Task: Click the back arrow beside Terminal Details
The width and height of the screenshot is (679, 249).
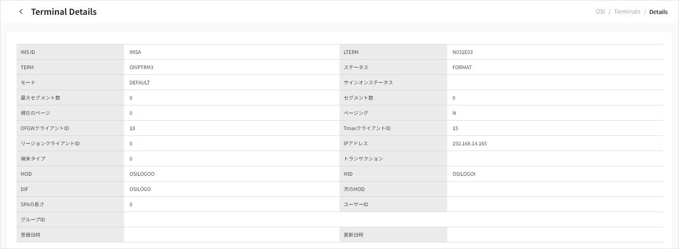Action: pos(21,12)
